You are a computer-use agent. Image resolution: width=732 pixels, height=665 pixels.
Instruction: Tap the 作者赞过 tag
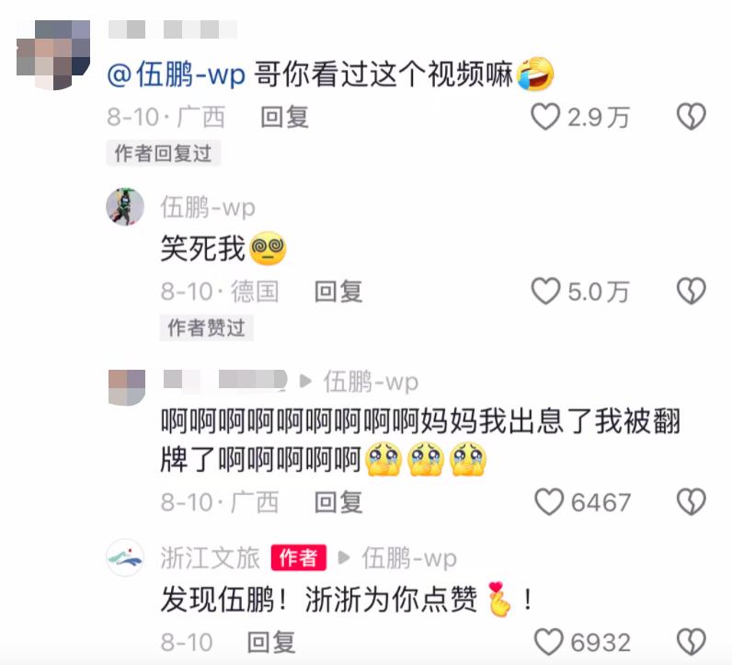206,327
